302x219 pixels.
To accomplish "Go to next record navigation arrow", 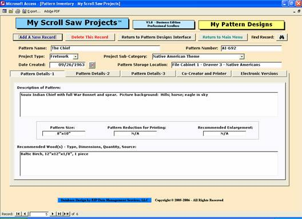I will 53,214.
